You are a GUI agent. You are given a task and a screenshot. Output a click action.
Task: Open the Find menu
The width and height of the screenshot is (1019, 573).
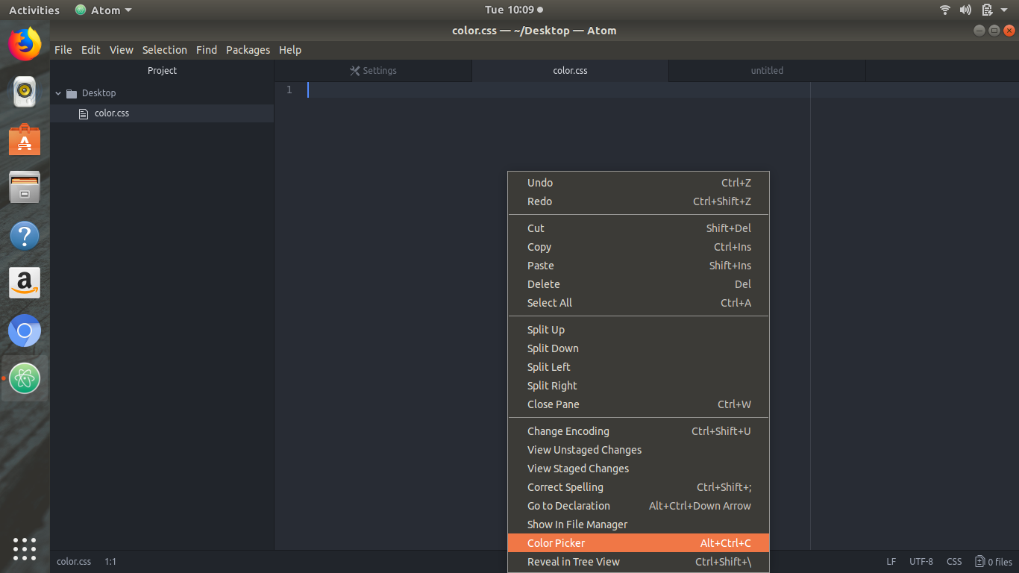[207, 50]
